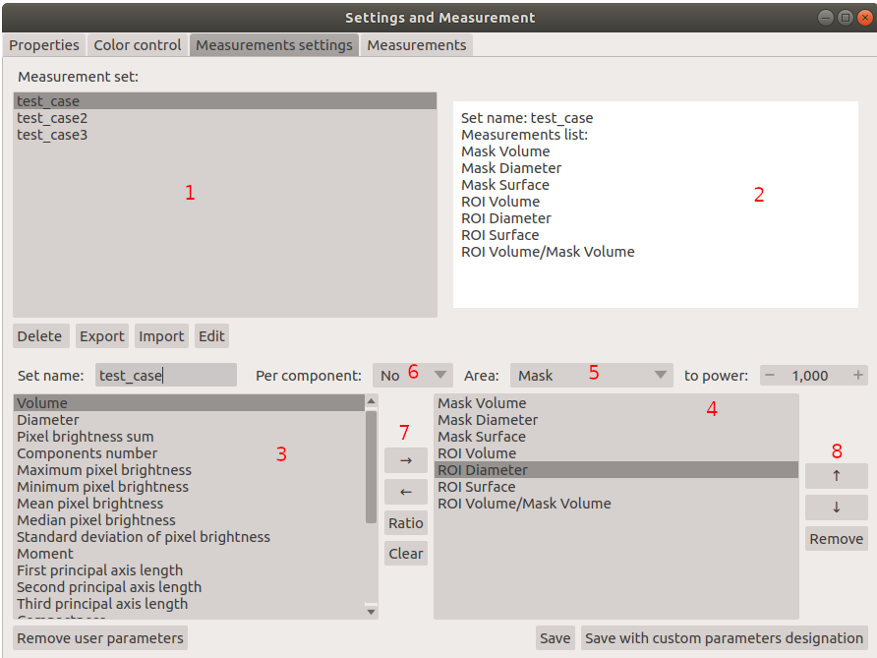Viewport: 877px width, 658px height.
Task: Click Remove user parameters button
Action: pyautogui.click(x=100, y=638)
